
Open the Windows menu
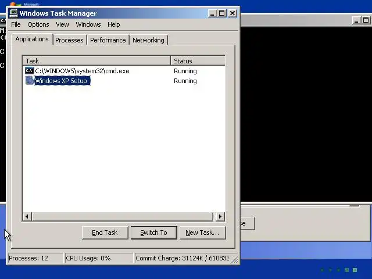pyautogui.click(x=88, y=24)
